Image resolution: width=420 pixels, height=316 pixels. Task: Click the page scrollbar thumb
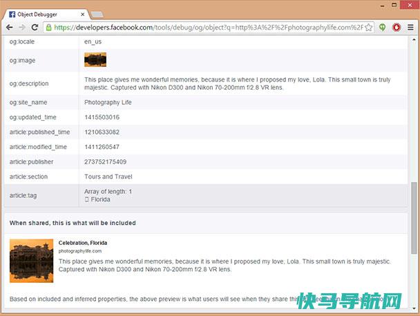click(414, 218)
